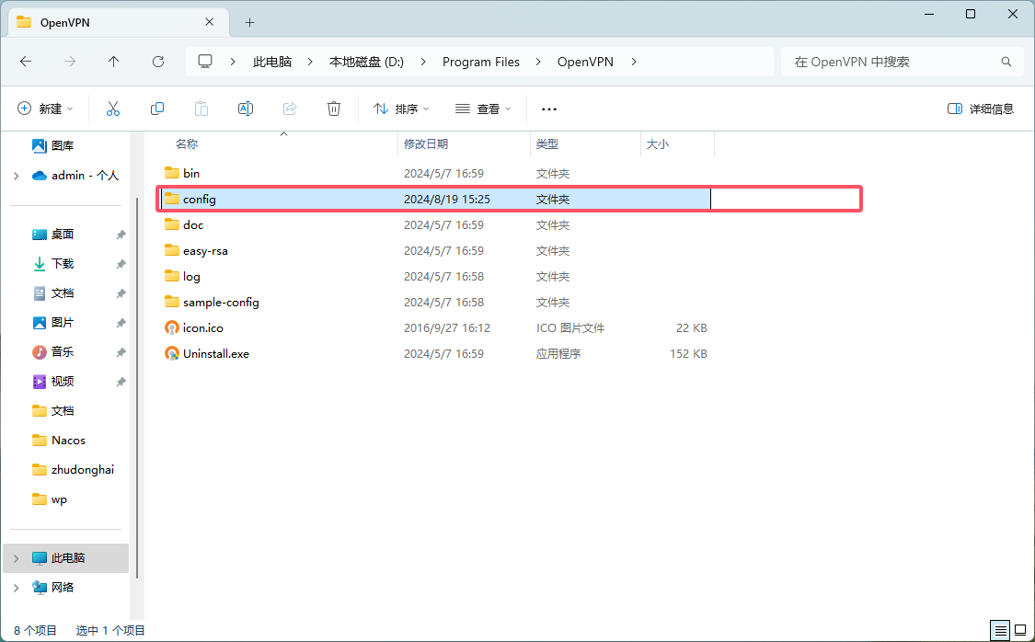Click the chevron after 此电脑 in path
The image size is (1035, 642).
pyautogui.click(x=310, y=62)
